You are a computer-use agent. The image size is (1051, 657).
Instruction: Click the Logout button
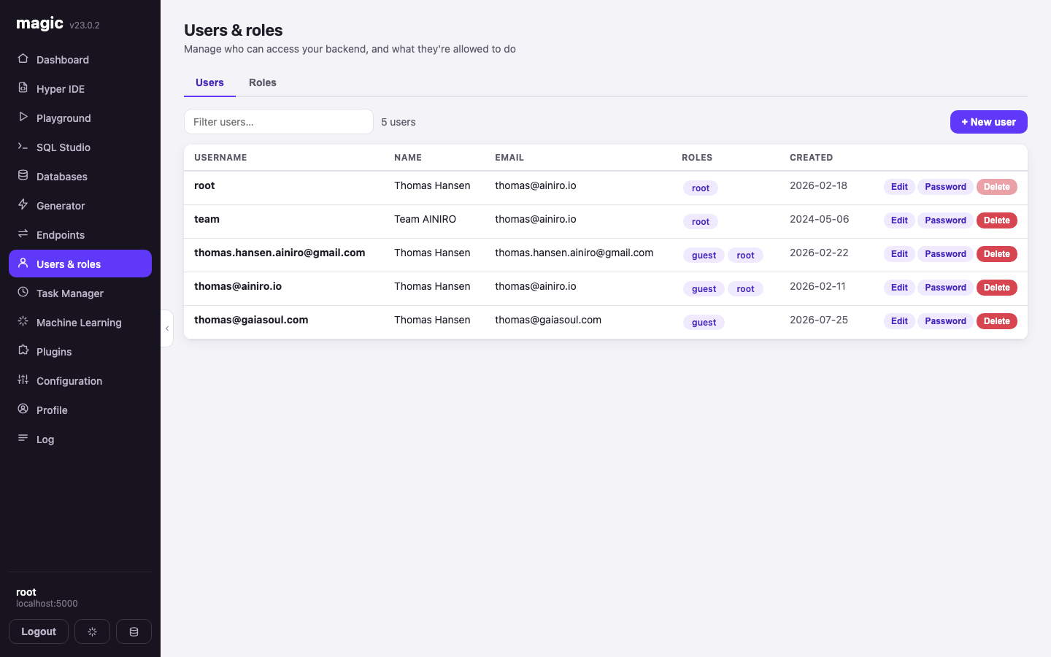[39, 631]
